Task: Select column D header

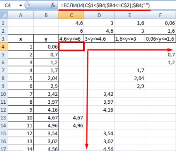Action: (99, 15)
